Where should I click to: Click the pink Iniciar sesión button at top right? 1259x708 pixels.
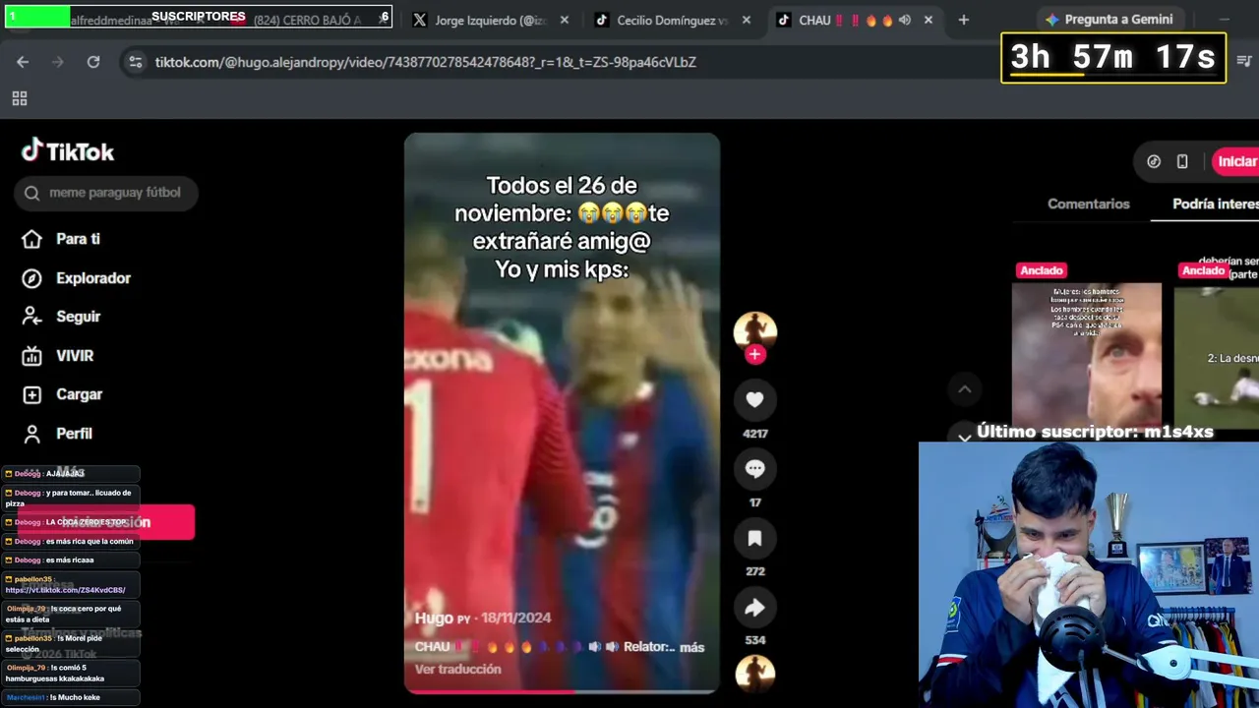tap(1235, 161)
